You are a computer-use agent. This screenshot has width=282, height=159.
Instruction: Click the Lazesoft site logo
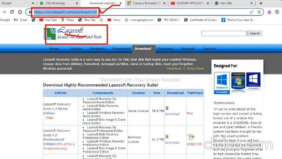click(x=73, y=34)
